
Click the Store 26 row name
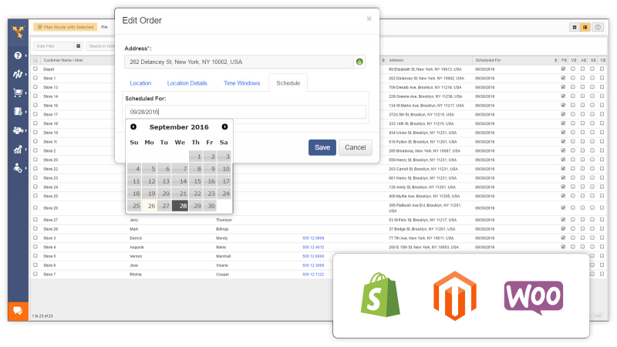[51, 207]
